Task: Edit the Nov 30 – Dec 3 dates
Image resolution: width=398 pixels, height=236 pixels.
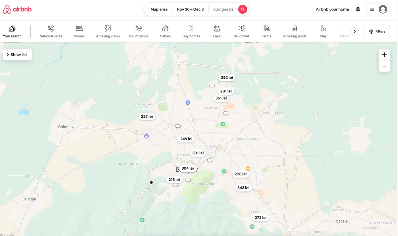Action: click(x=190, y=9)
